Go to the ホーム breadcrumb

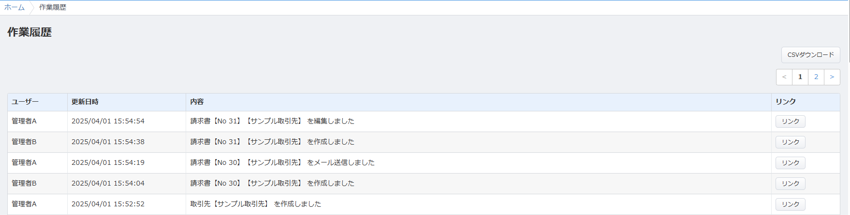click(x=15, y=7)
